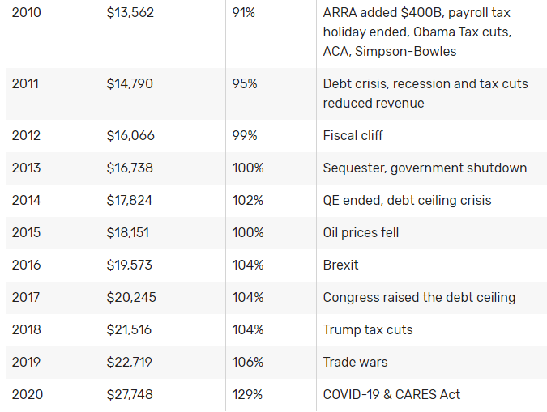Screen dimensions: 547x412
Task: Click the Brexit event cell
Action: pyautogui.click(x=340, y=265)
